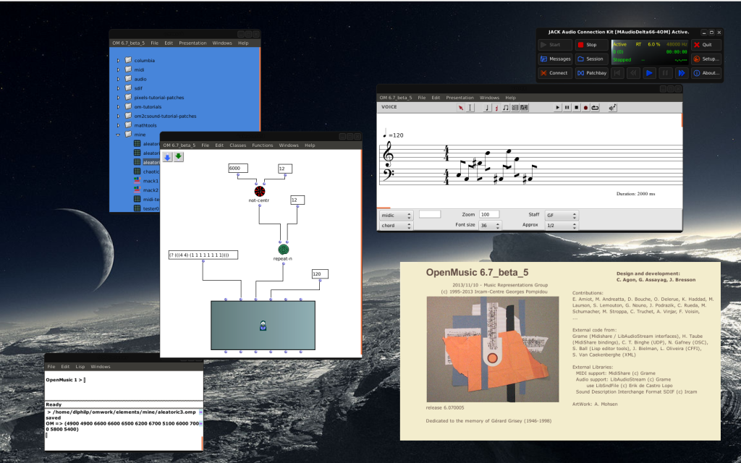Choose the single black note mode in VOICE toolbar
Image resolution: width=741 pixels, height=463 pixels.
[487, 108]
